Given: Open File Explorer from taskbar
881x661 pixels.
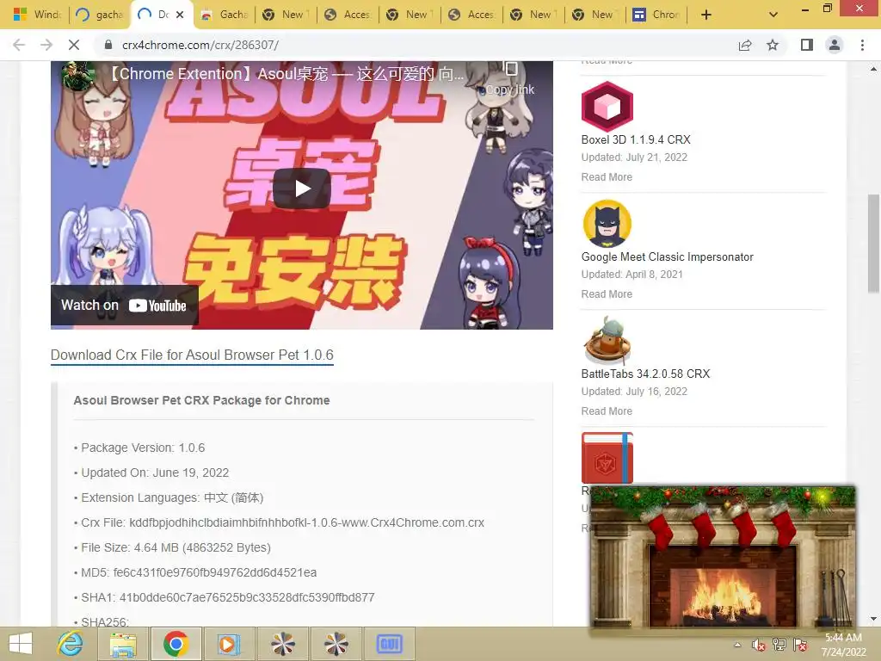Looking at the screenshot, I should tap(123, 644).
